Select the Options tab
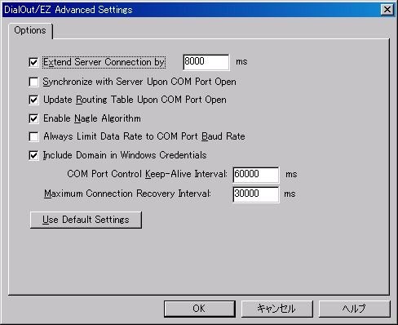Image resolution: width=398 pixels, height=325 pixels. pos(30,30)
